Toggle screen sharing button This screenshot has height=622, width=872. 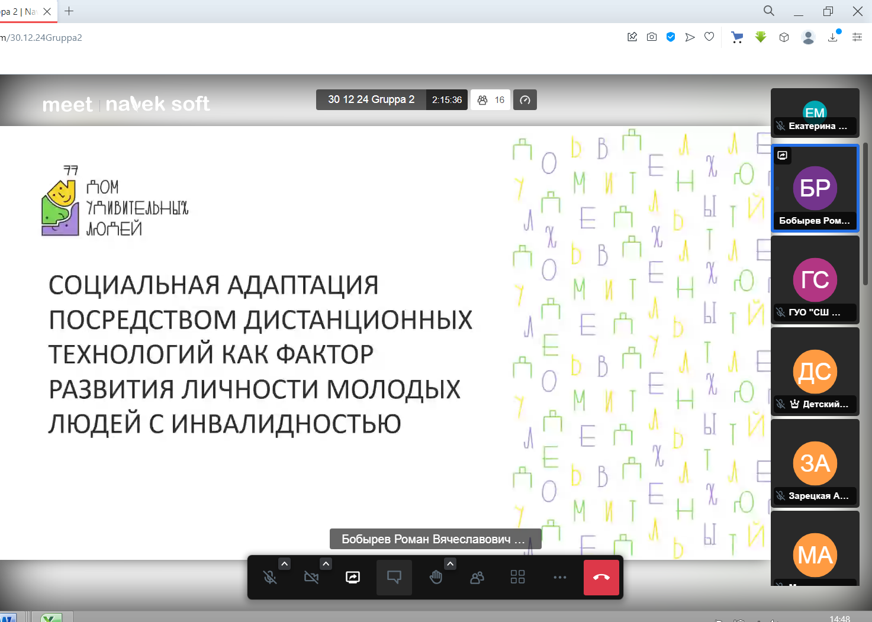point(353,577)
